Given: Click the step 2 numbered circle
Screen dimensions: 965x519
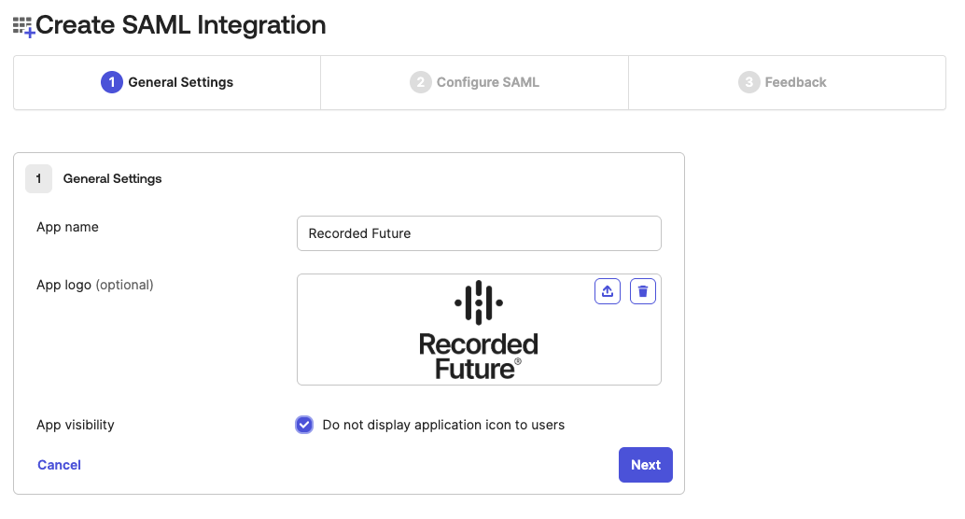Looking at the screenshot, I should coord(420,82).
